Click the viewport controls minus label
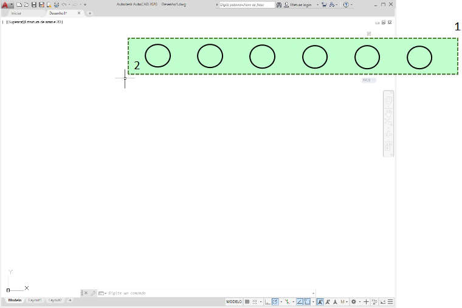Image resolution: width=462 pixels, height=308 pixels. tap(5, 22)
